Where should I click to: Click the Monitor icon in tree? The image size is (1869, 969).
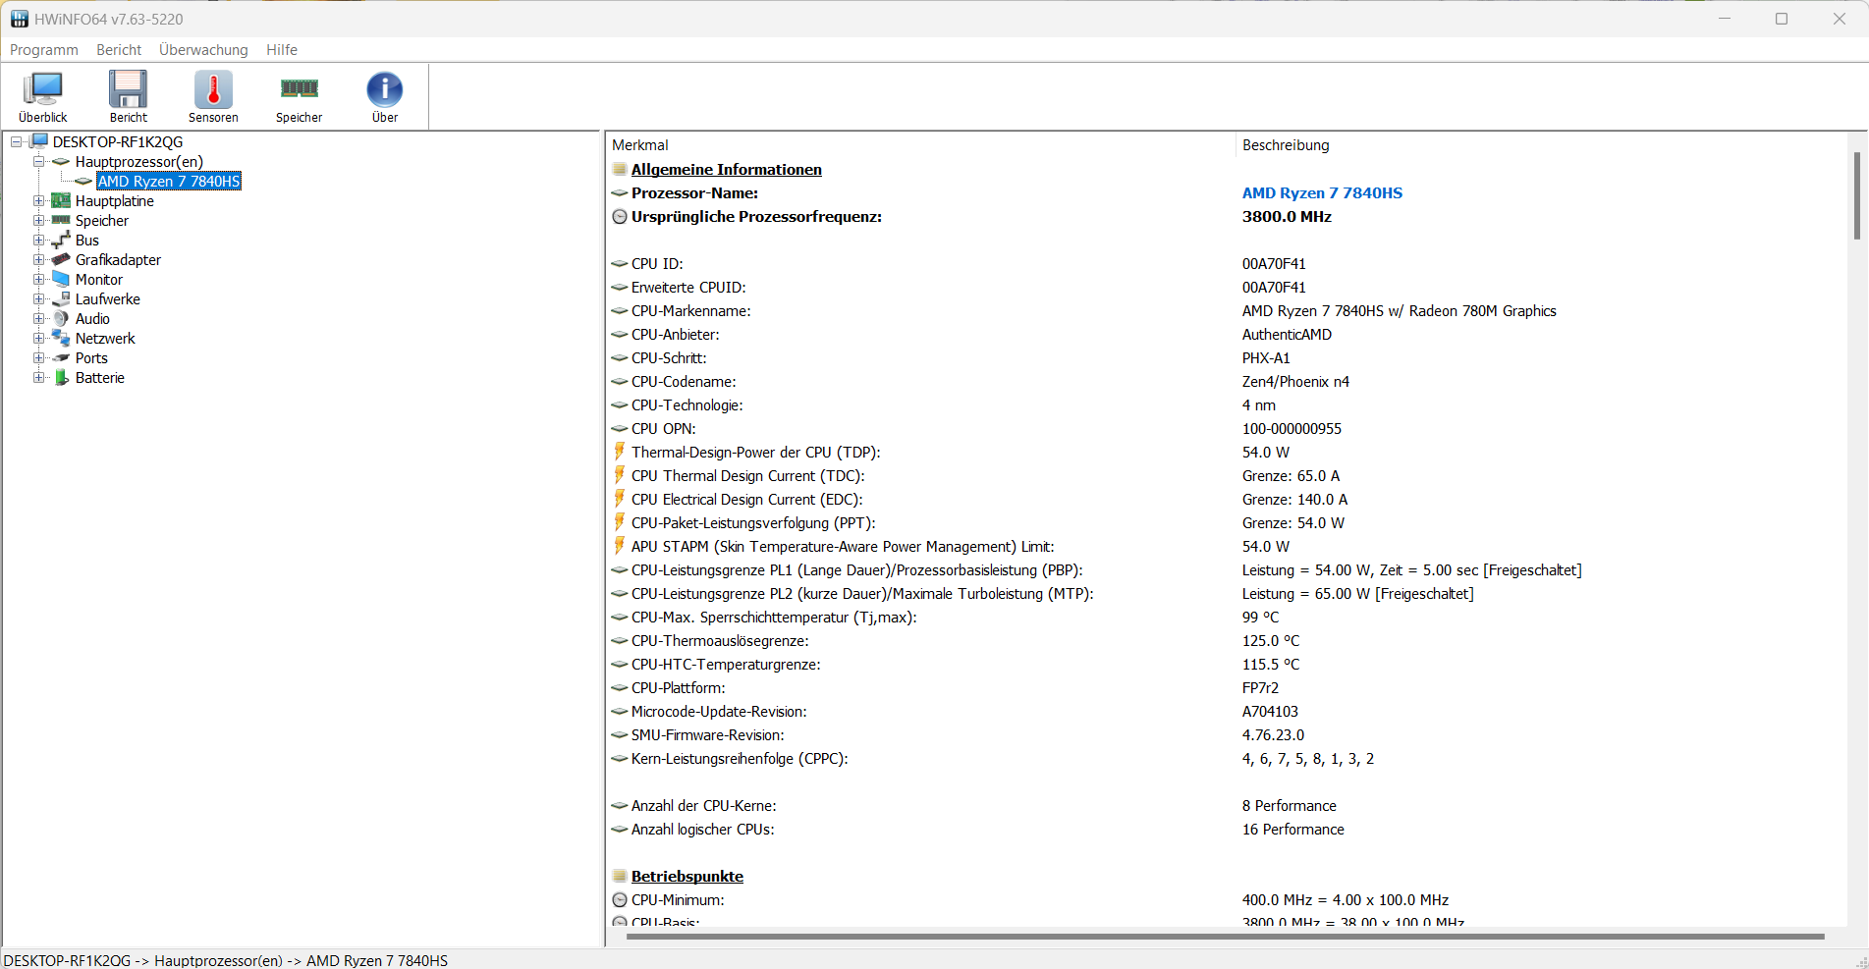coord(61,279)
